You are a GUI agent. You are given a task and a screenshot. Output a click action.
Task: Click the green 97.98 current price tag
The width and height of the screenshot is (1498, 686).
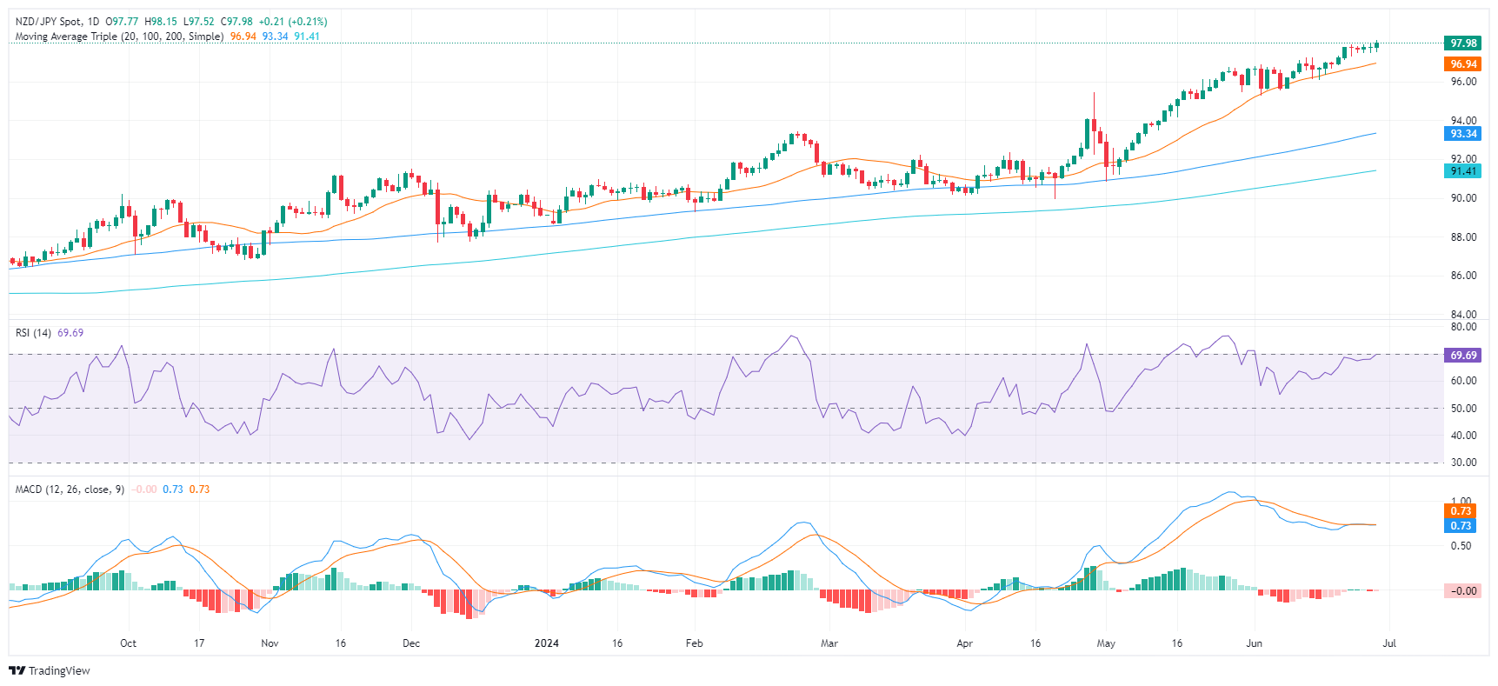pos(1462,43)
